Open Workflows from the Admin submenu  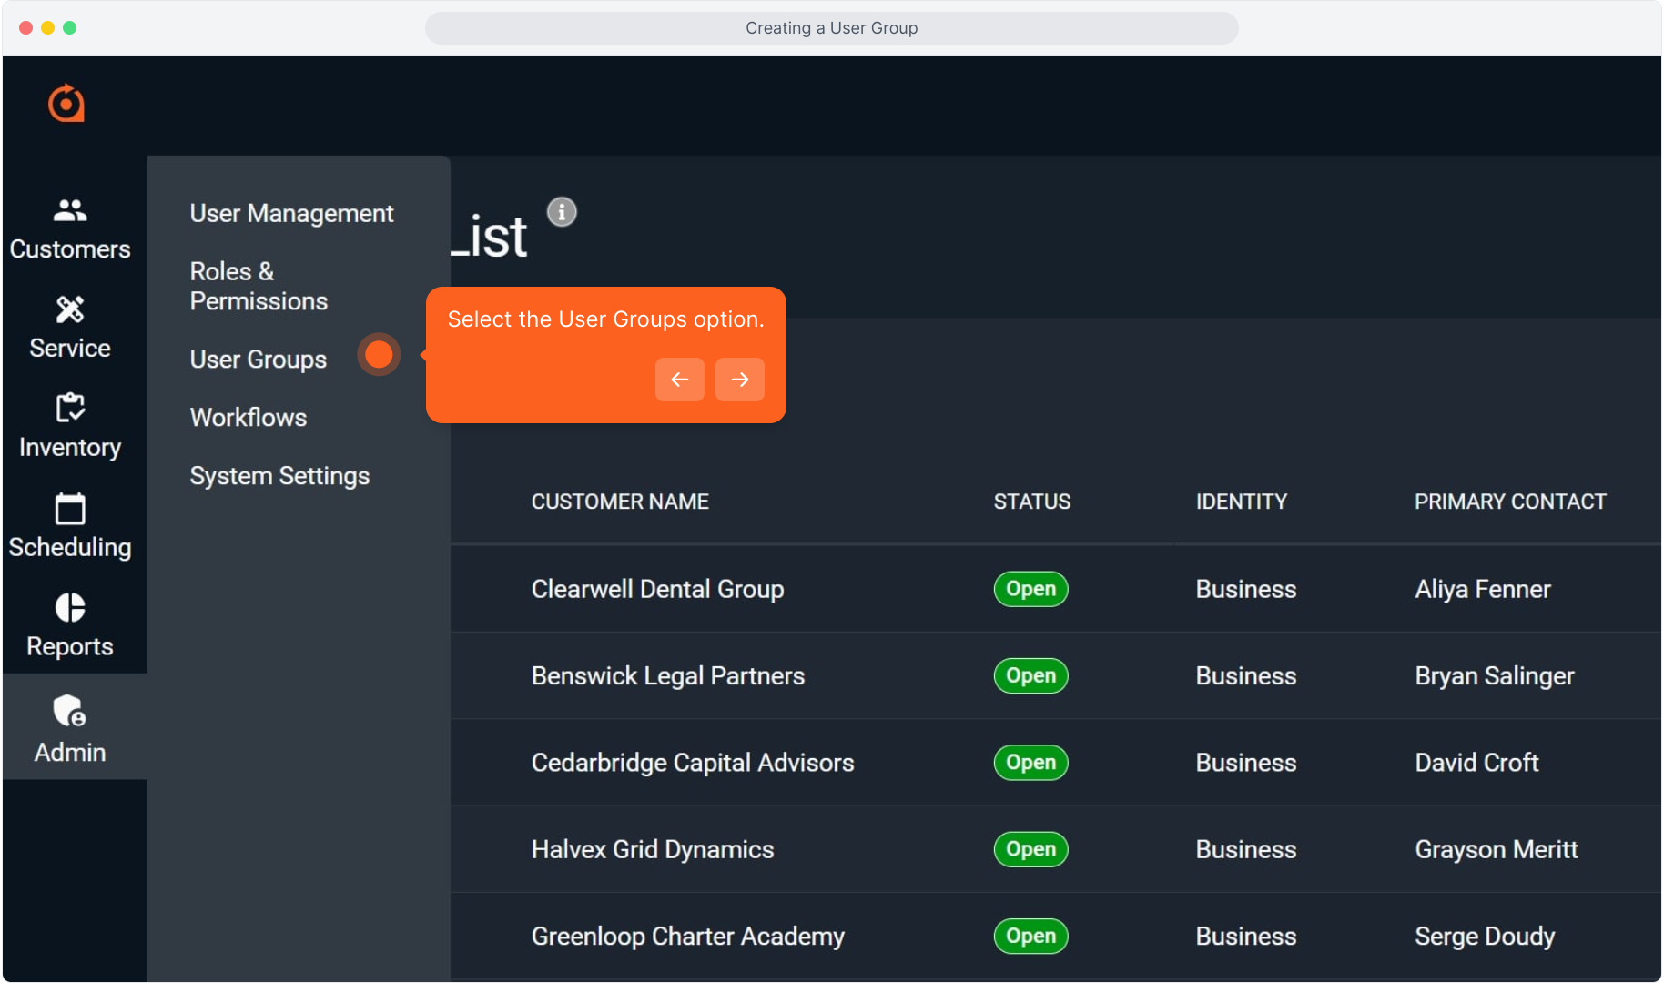249,418
